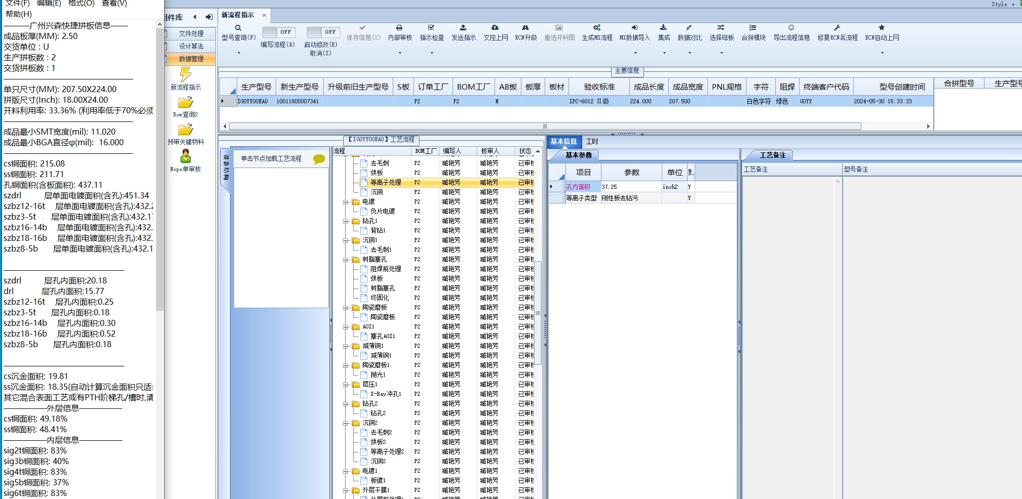Click the 生产型号 column header

[256, 87]
